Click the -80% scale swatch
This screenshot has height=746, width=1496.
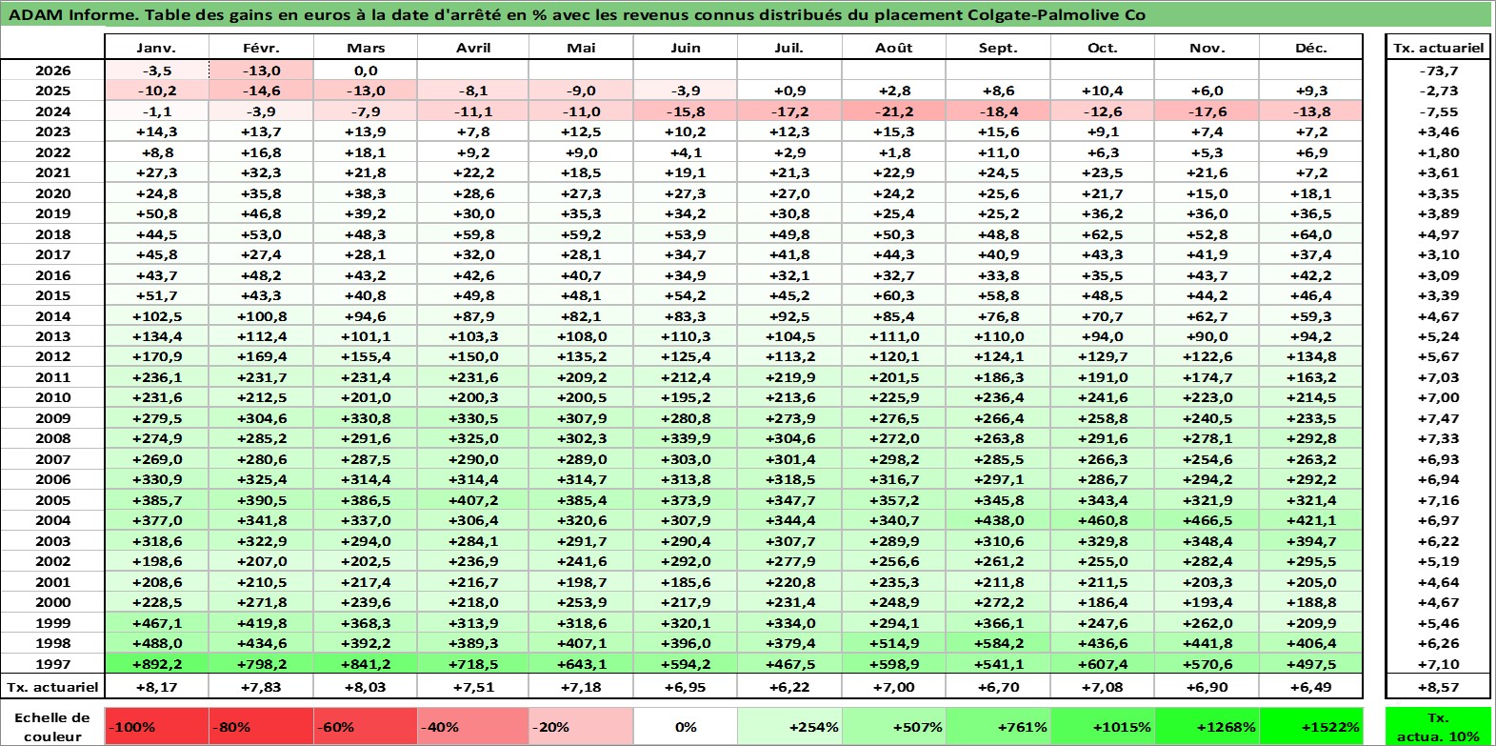(261, 727)
